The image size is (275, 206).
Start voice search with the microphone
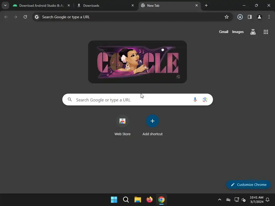195,100
